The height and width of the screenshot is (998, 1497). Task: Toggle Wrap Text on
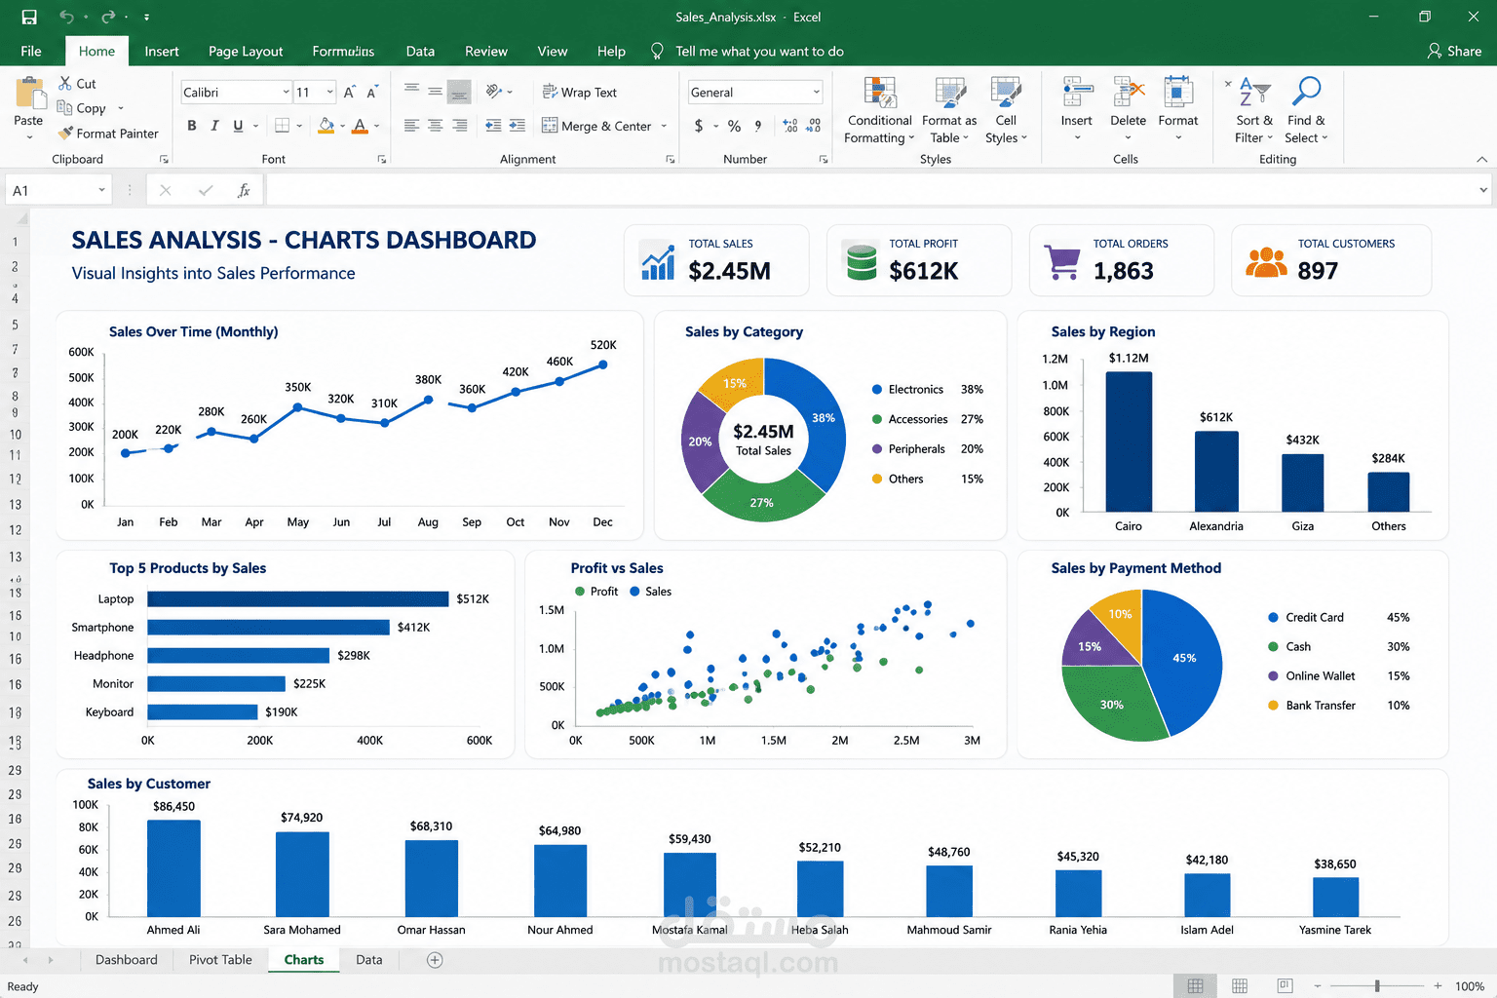(580, 92)
